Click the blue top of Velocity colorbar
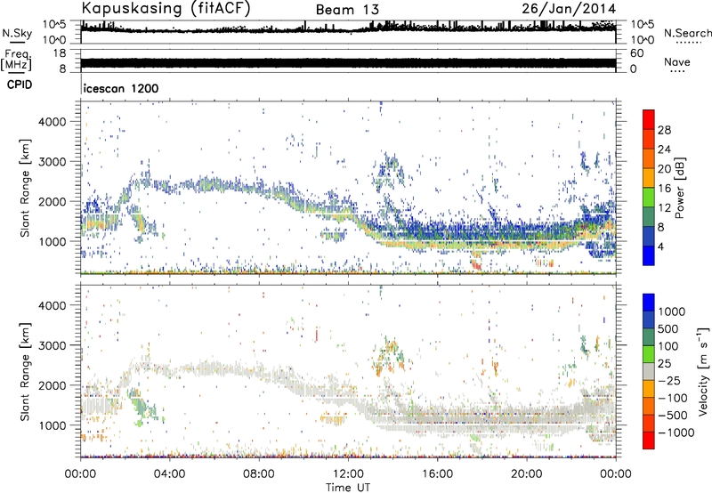The image size is (712, 493). (x=649, y=303)
